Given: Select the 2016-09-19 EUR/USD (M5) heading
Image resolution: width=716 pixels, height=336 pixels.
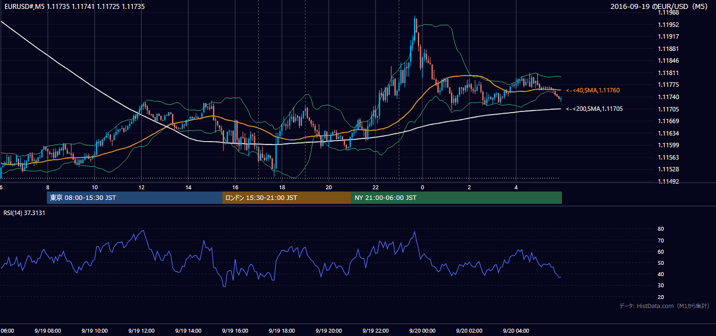Looking at the screenshot, I should point(659,6).
